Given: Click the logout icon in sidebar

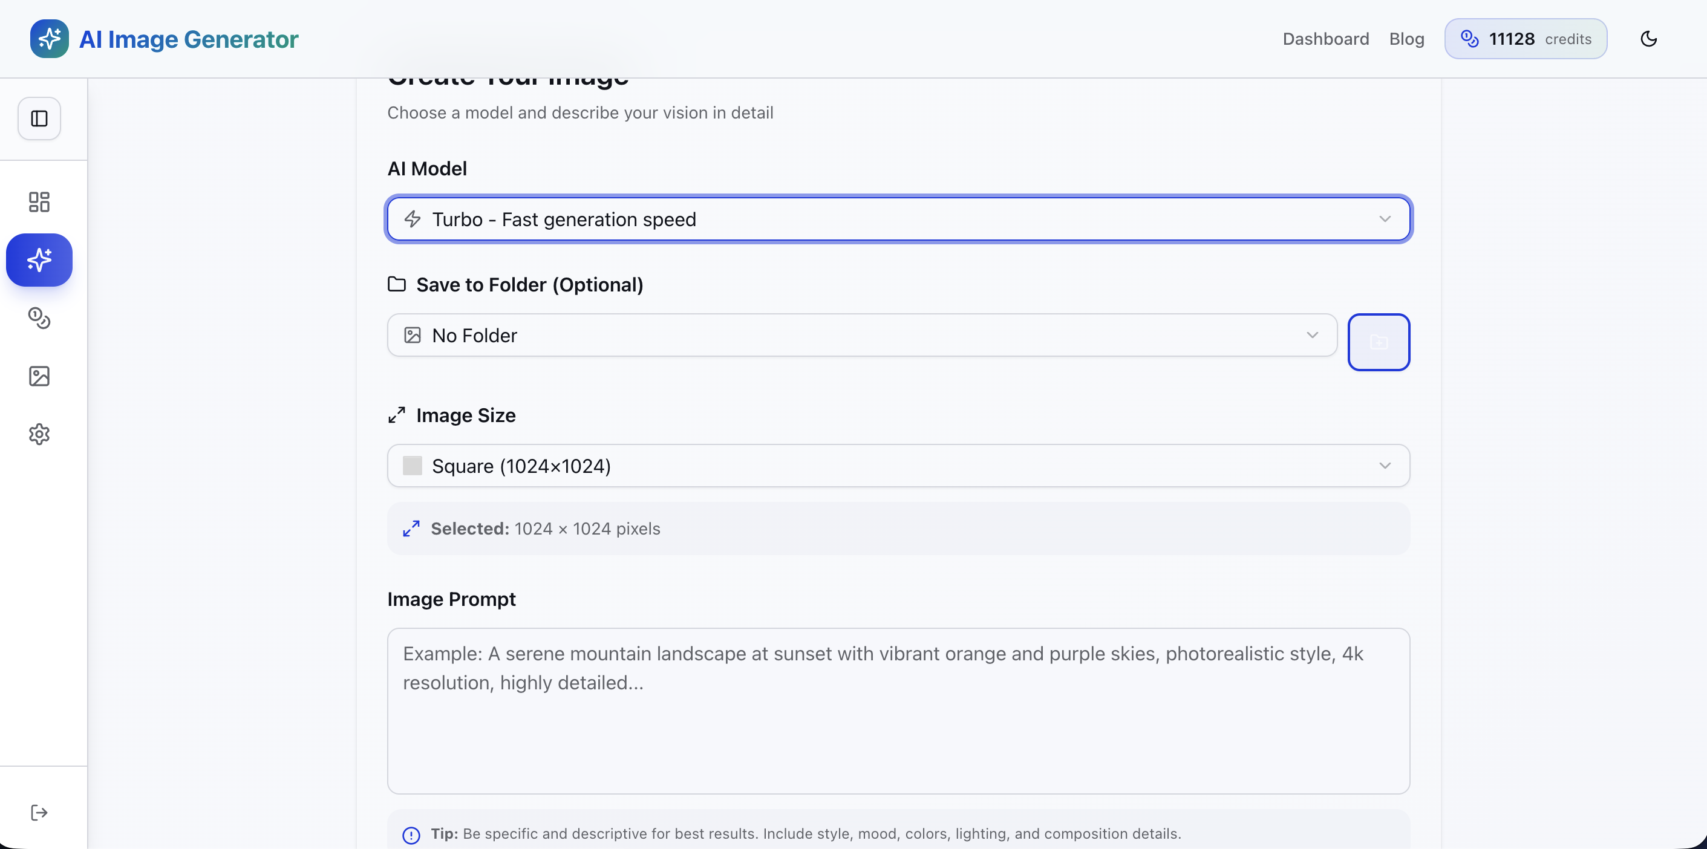Looking at the screenshot, I should point(39,813).
